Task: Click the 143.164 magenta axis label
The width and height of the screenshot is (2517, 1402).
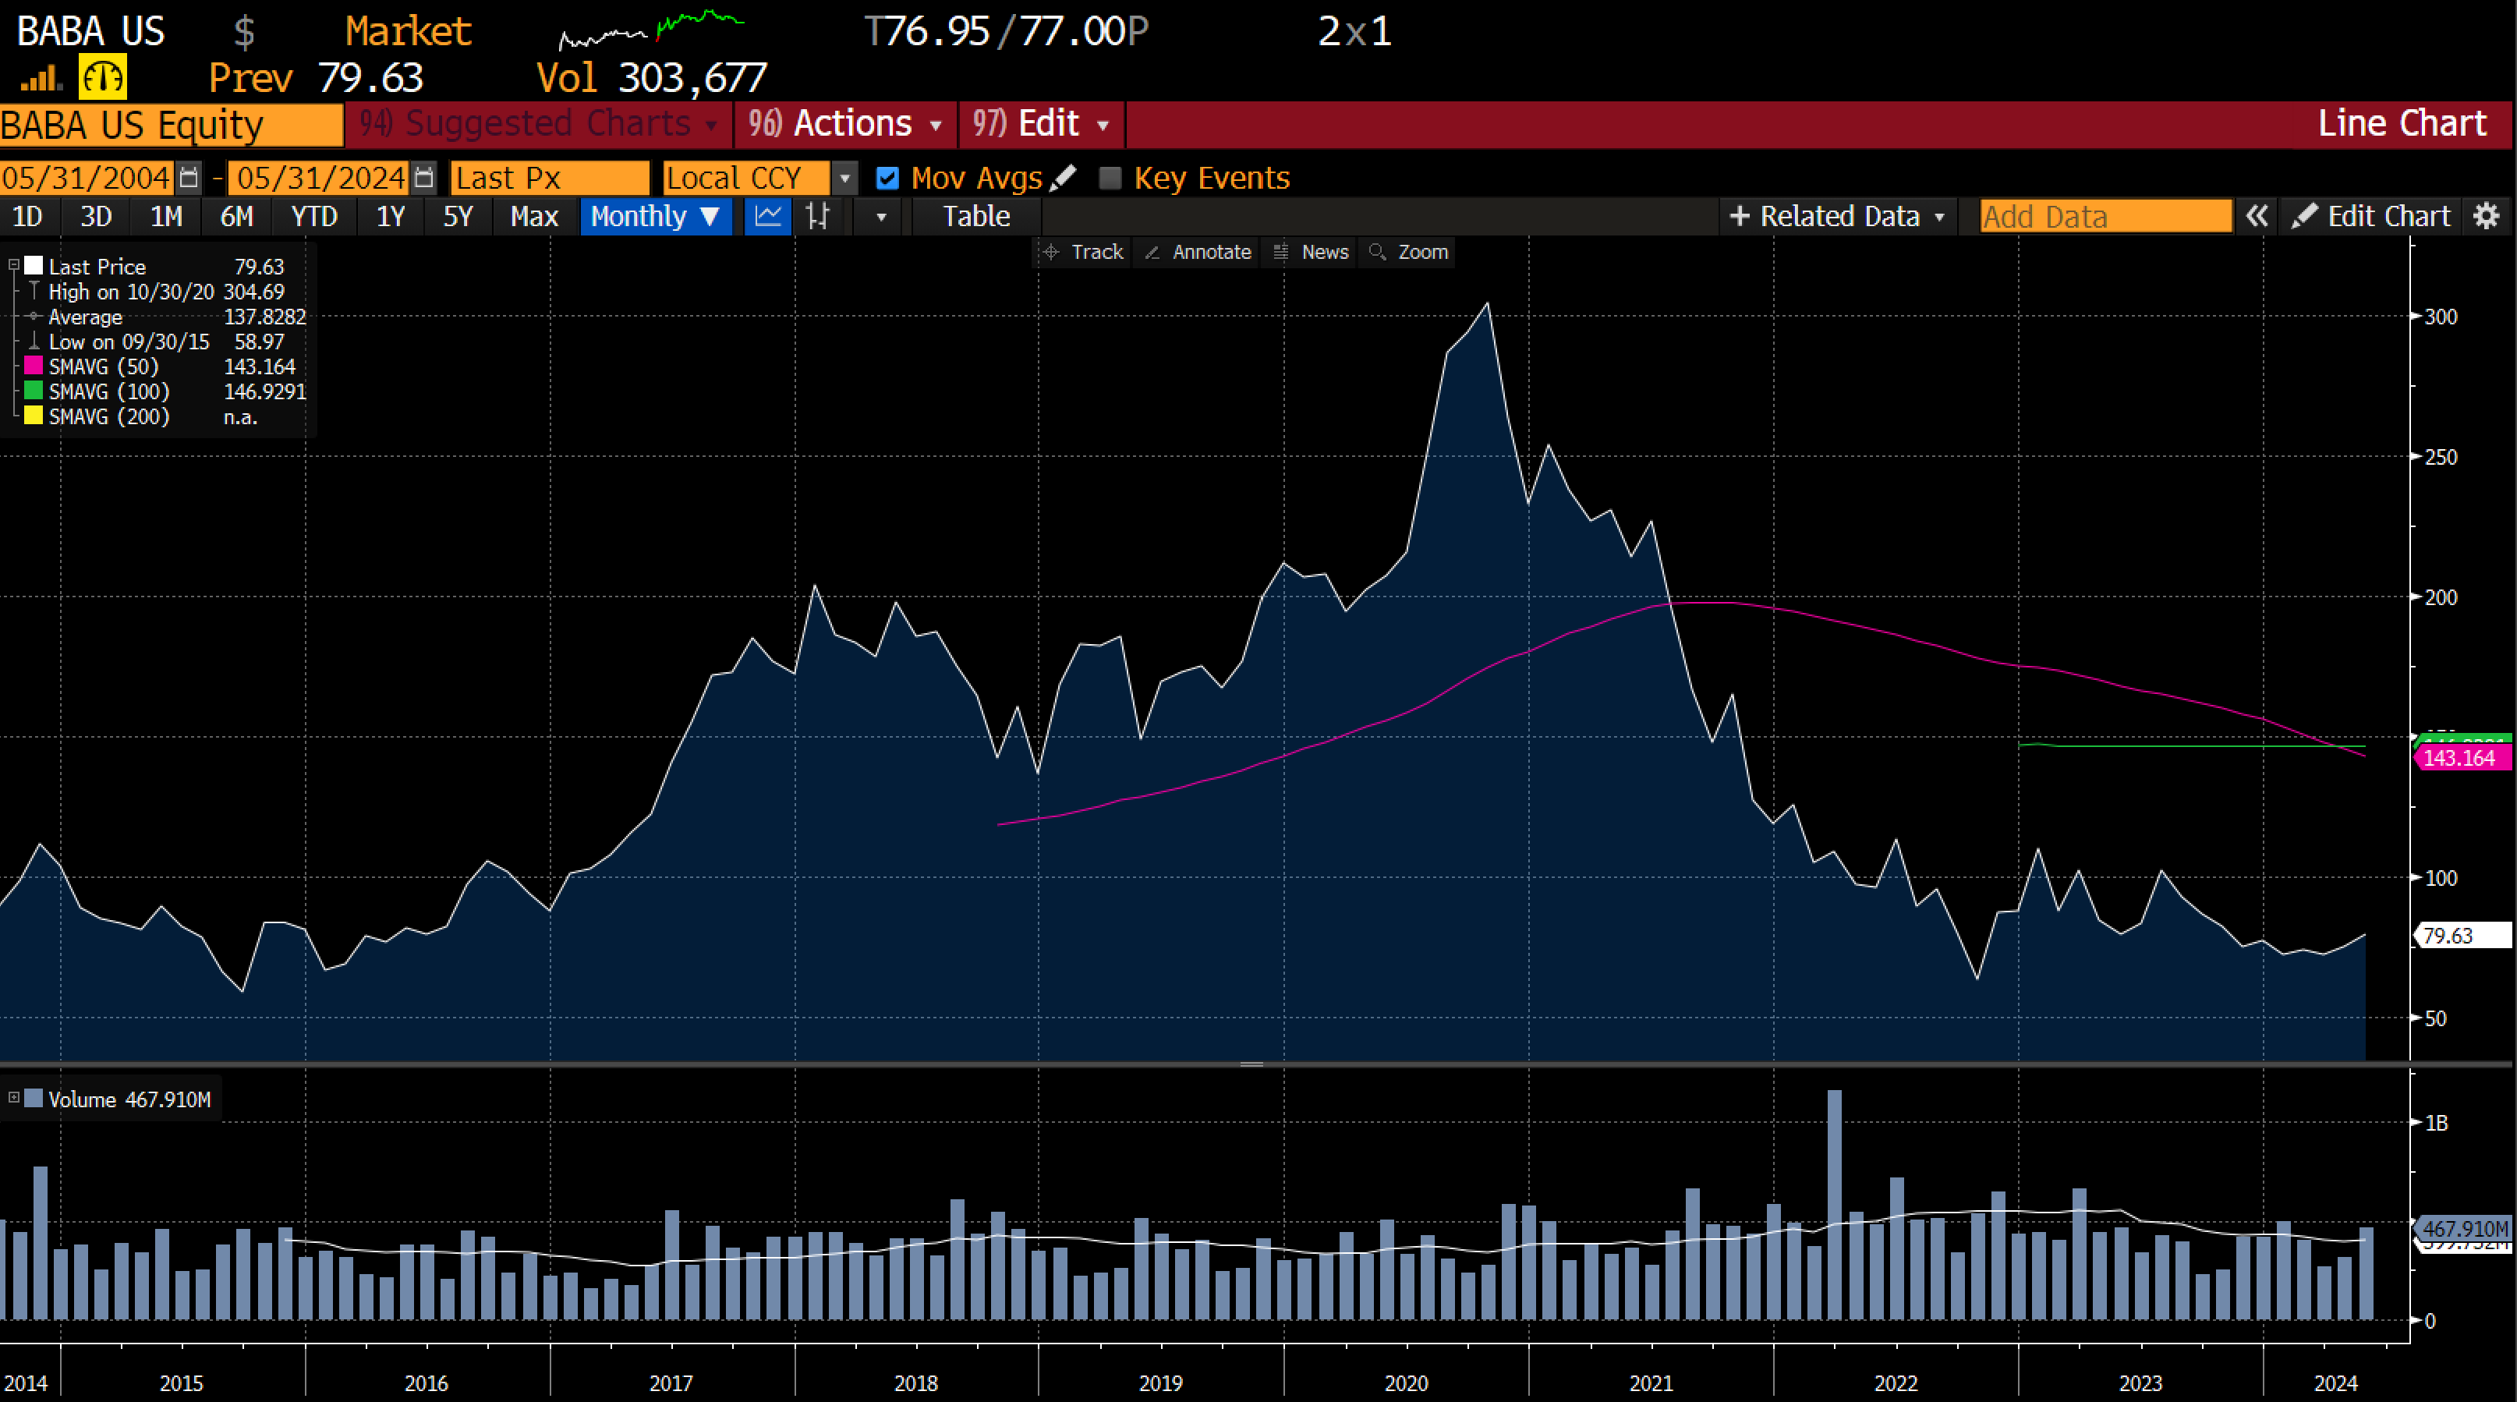Action: click(x=2462, y=758)
